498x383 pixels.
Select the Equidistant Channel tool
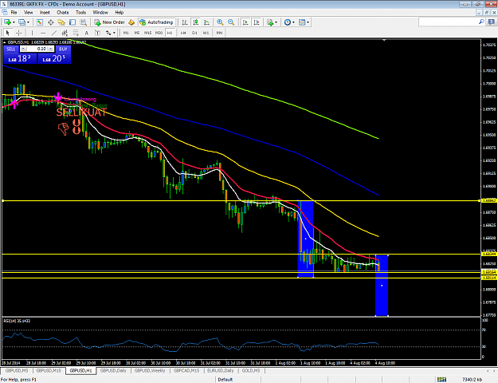[65, 33]
